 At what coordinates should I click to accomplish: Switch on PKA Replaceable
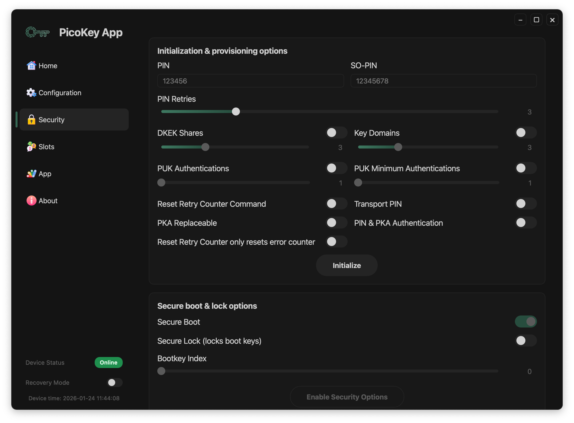pyautogui.click(x=336, y=223)
